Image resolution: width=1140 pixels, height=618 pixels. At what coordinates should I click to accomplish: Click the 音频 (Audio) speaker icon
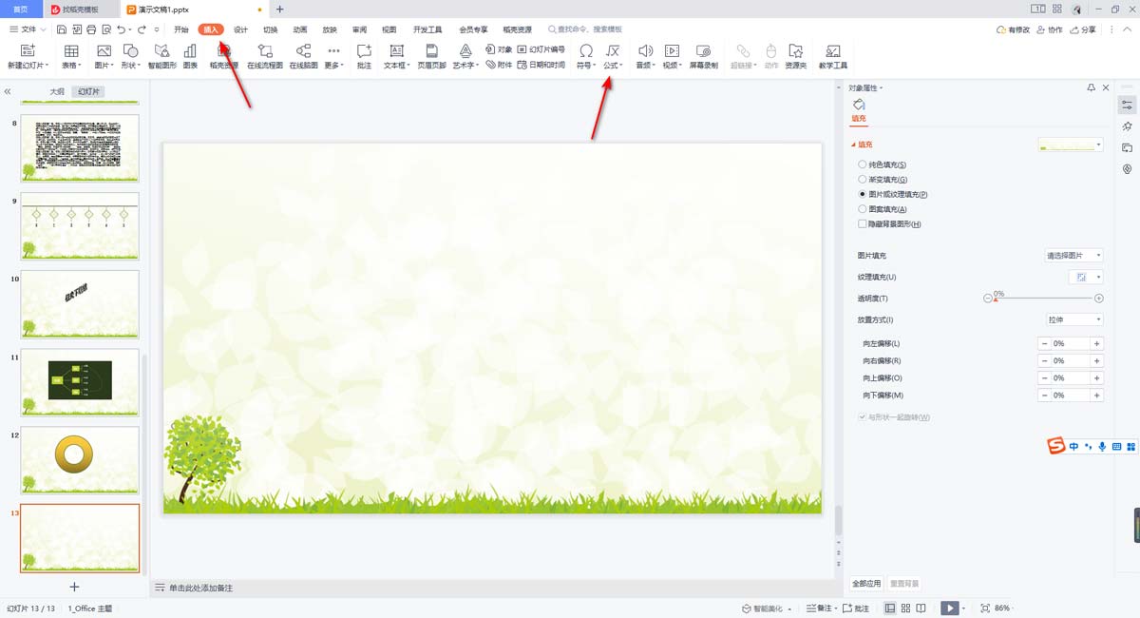(x=645, y=49)
